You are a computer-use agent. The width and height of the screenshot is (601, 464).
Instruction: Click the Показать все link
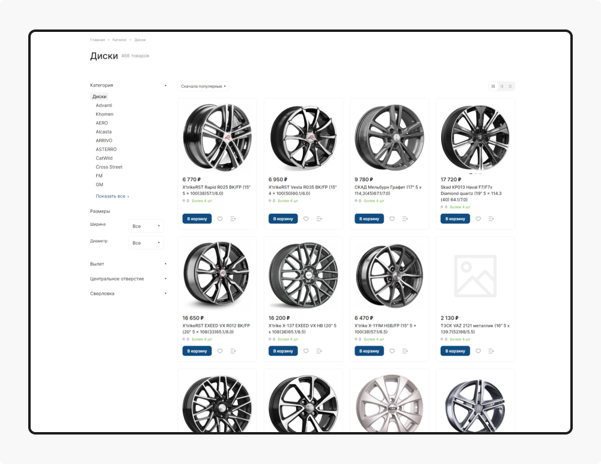pyautogui.click(x=112, y=197)
